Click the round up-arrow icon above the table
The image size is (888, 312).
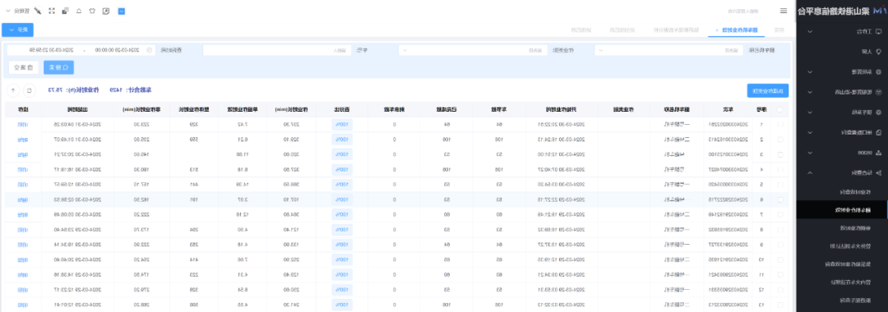(14, 89)
